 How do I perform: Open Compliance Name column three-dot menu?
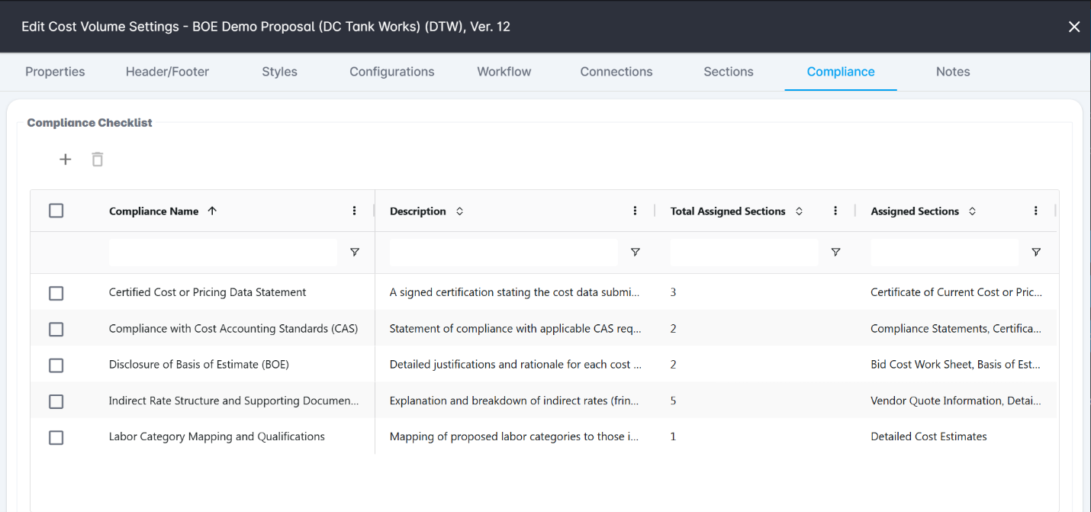click(354, 211)
